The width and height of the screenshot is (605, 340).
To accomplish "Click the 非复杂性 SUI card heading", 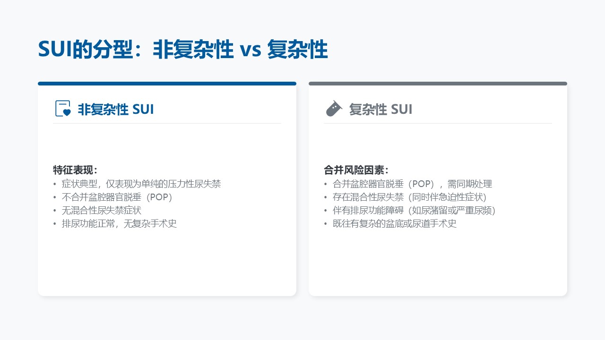I will tap(116, 109).
